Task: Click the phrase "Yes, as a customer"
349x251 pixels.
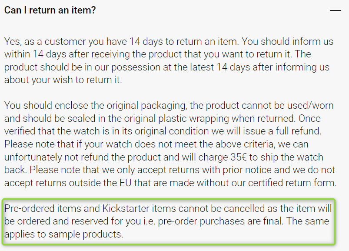Action: (45, 42)
